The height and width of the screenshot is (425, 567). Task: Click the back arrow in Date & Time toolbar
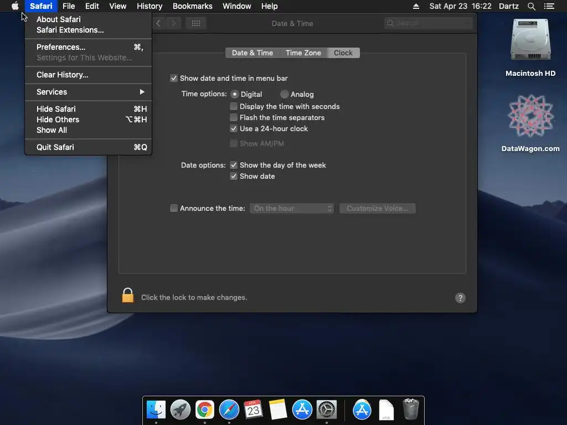click(x=158, y=23)
